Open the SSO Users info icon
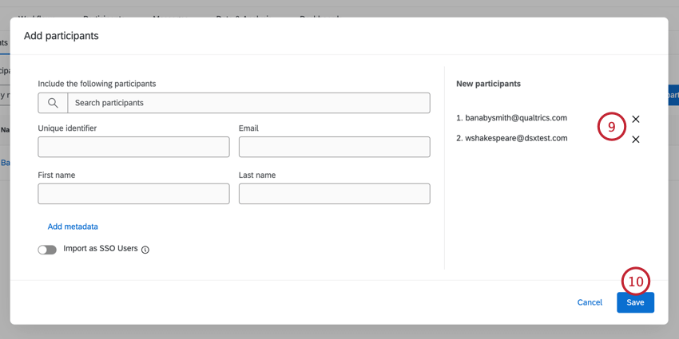The height and width of the screenshot is (339, 679). pos(145,250)
